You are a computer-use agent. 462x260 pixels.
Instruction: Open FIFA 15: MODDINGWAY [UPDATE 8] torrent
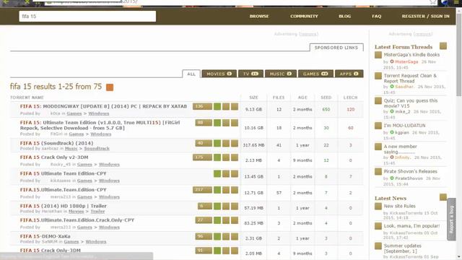click(103, 106)
